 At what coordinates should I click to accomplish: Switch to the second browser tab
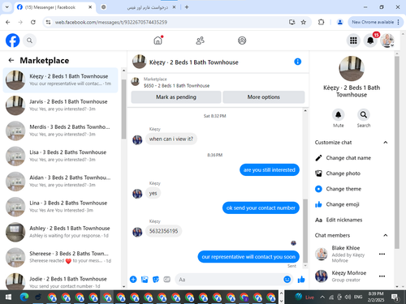coord(138,7)
